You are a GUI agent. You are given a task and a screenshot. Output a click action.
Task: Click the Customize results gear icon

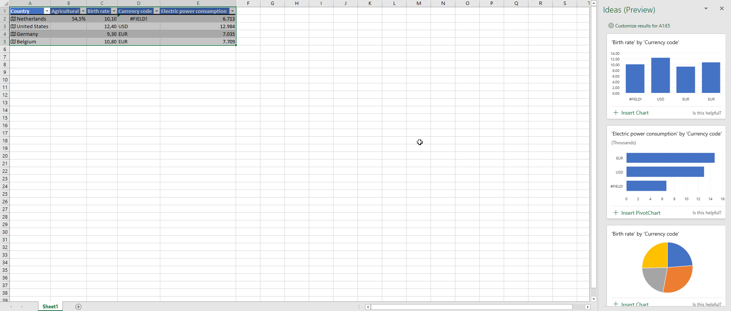pyautogui.click(x=611, y=26)
